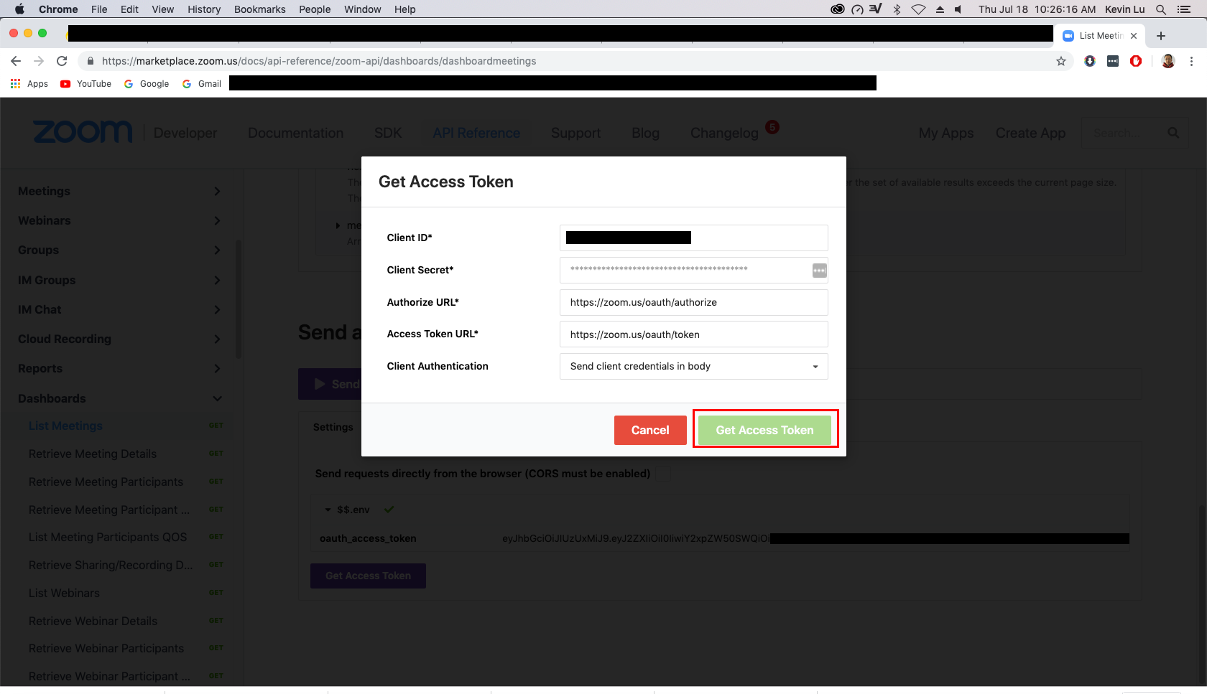Open the API Reference nav link
The width and height of the screenshot is (1207, 694).
[x=476, y=133]
